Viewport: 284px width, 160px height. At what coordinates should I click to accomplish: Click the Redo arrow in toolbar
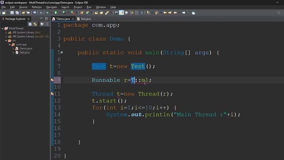[x=28, y=13]
